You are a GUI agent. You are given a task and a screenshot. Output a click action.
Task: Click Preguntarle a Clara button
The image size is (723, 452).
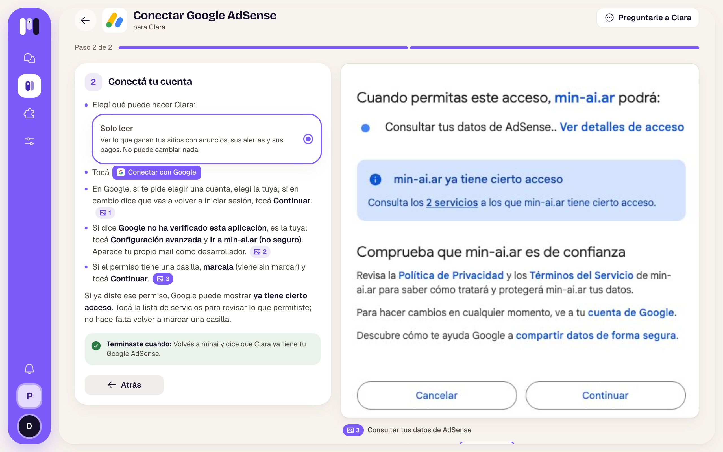[x=648, y=18]
